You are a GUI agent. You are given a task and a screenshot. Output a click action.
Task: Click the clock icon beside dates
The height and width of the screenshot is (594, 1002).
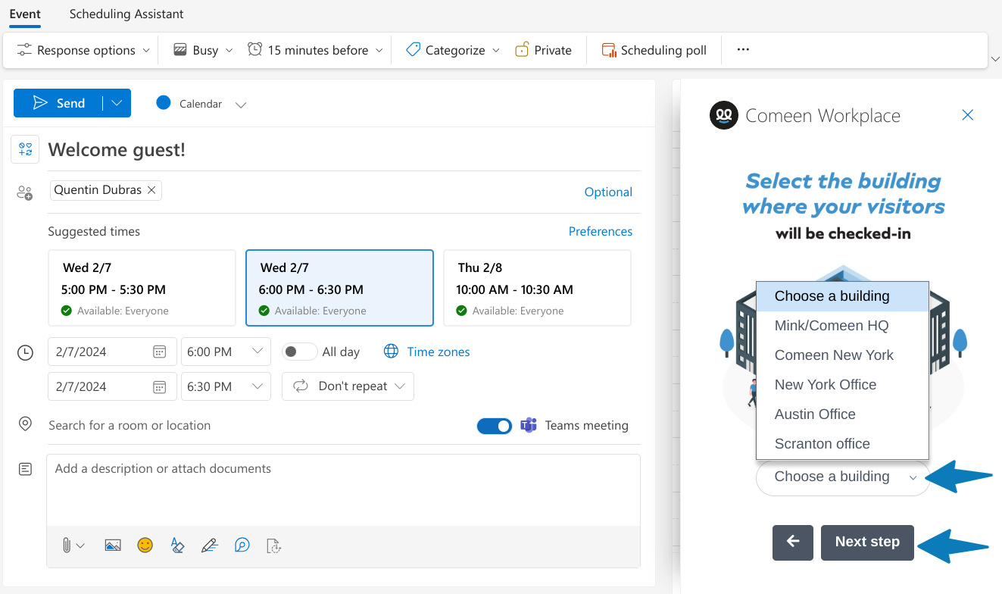coord(25,352)
